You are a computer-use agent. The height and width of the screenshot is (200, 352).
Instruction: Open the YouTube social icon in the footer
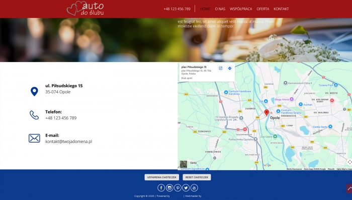click(x=194, y=187)
